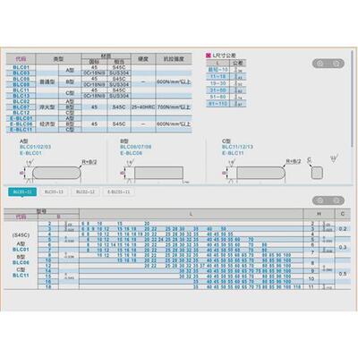Screen dimensions: 358x358
Task: Click the (S45C) label in the lower size table
Action: (x=21, y=235)
